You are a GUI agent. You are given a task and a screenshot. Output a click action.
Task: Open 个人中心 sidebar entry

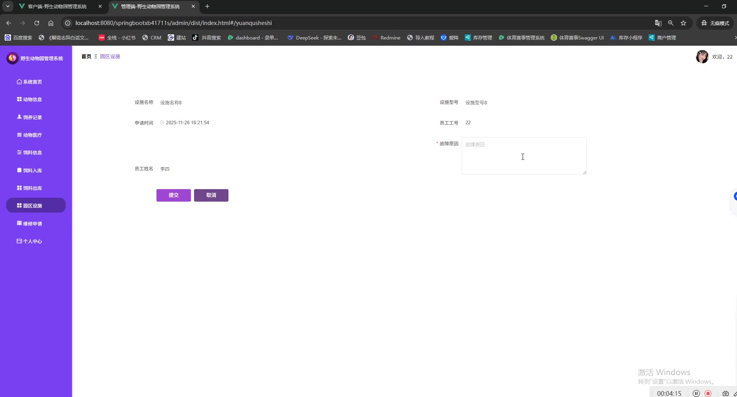(30, 241)
